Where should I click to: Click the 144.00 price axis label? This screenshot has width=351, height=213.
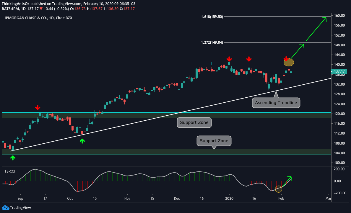339,55
